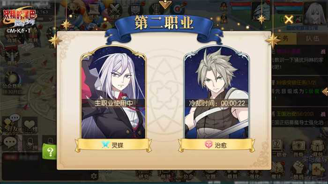Click the white-haired 灵蝶 character portrait card
Screen dimensions: 328x184
click(113, 93)
